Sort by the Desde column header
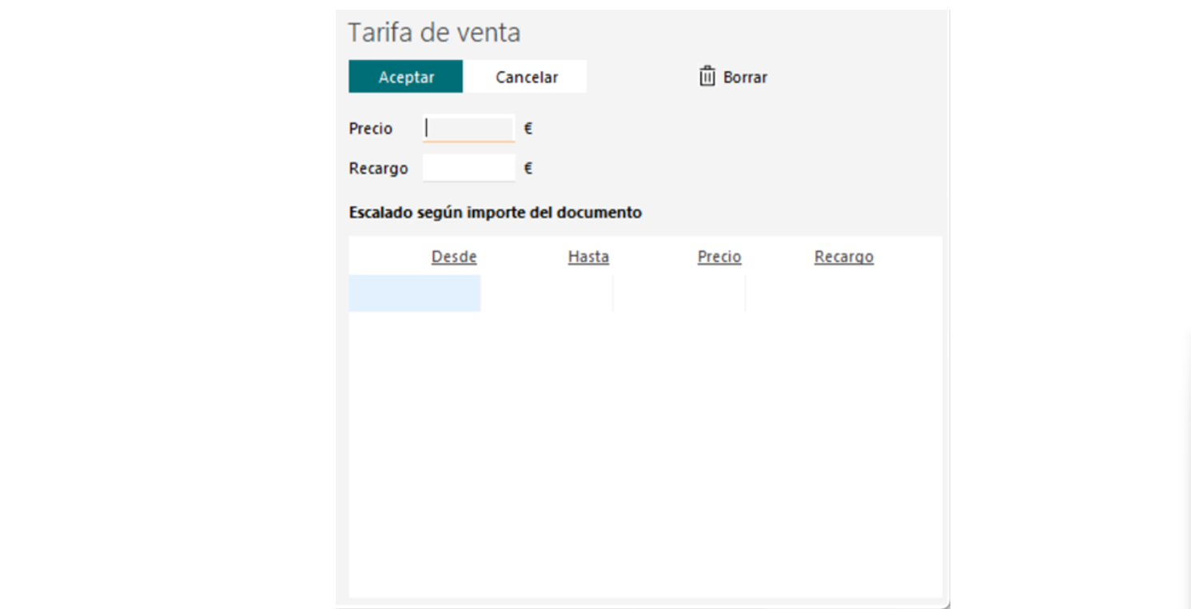This screenshot has width=1191, height=609. click(453, 257)
